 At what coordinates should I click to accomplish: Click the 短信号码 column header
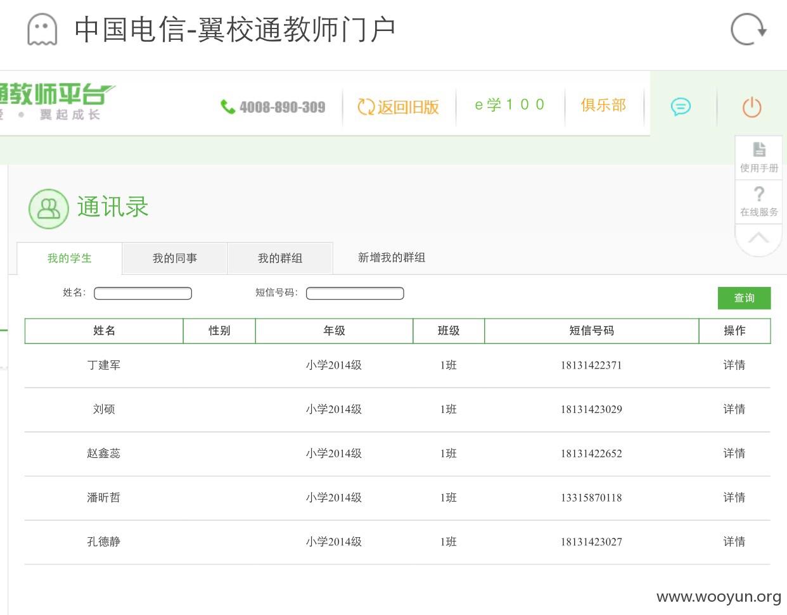(591, 331)
